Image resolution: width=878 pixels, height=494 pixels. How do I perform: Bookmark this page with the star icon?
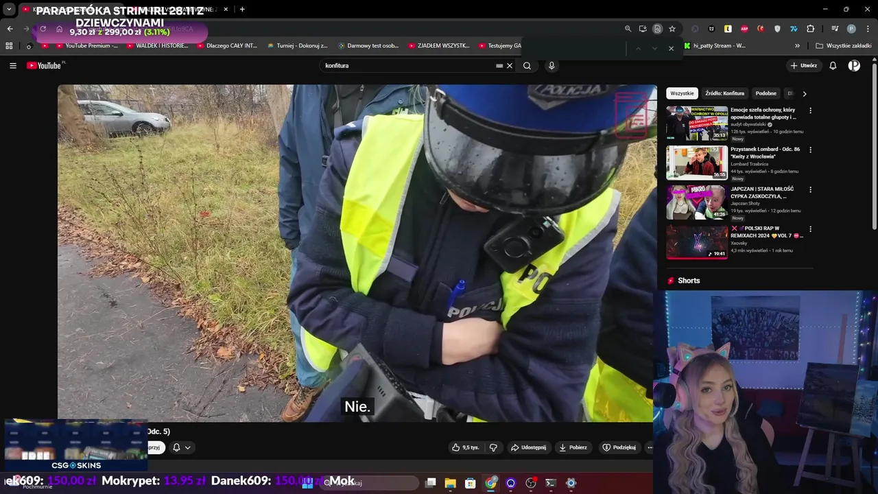[x=672, y=29]
